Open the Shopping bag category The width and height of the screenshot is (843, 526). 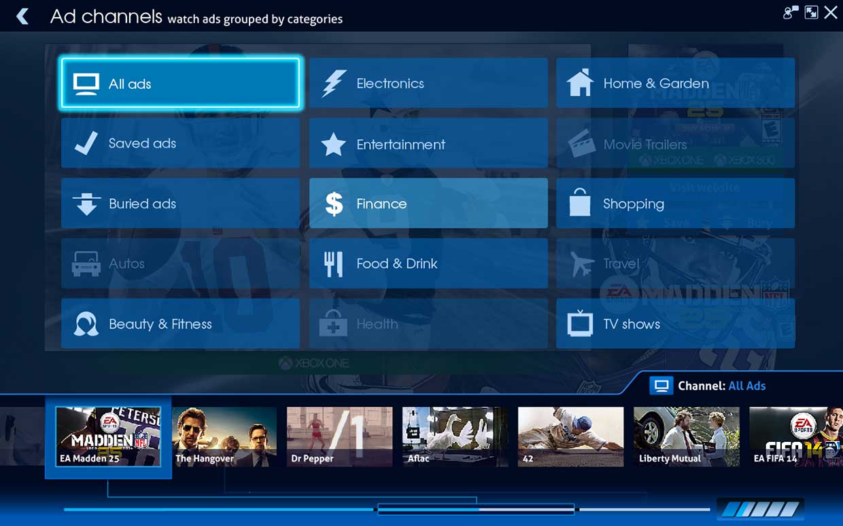click(675, 204)
